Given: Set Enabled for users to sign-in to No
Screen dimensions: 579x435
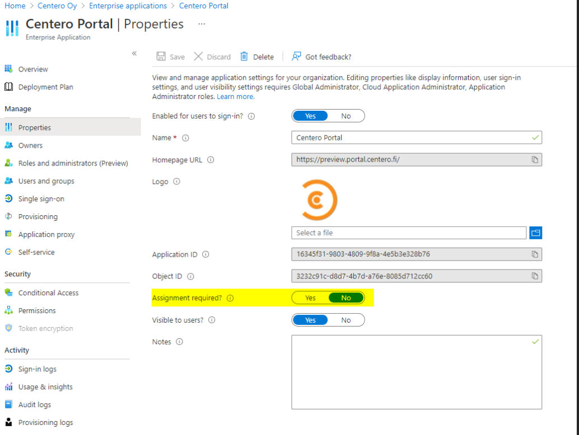Looking at the screenshot, I should click(346, 116).
